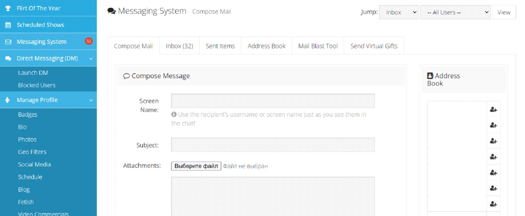
Task: Switch to the Inbox (32) tab
Action: [179, 46]
